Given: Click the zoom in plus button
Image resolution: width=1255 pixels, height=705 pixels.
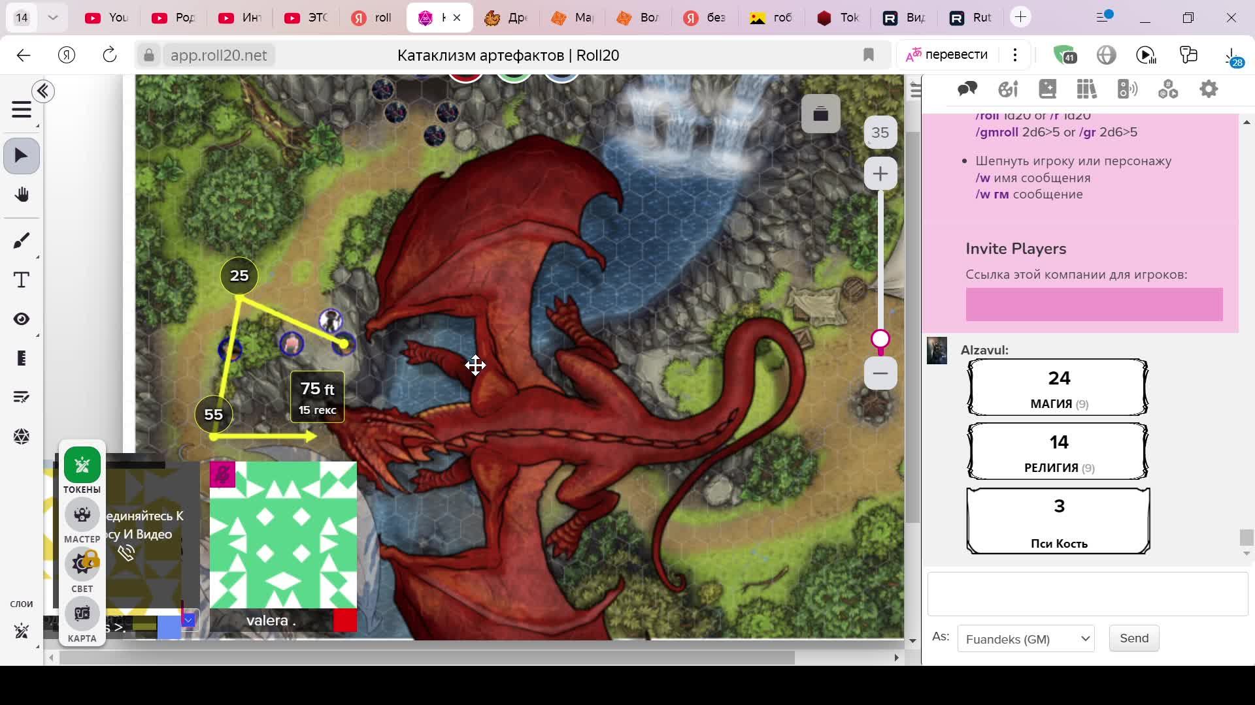Looking at the screenshot, I should (880, 174).
